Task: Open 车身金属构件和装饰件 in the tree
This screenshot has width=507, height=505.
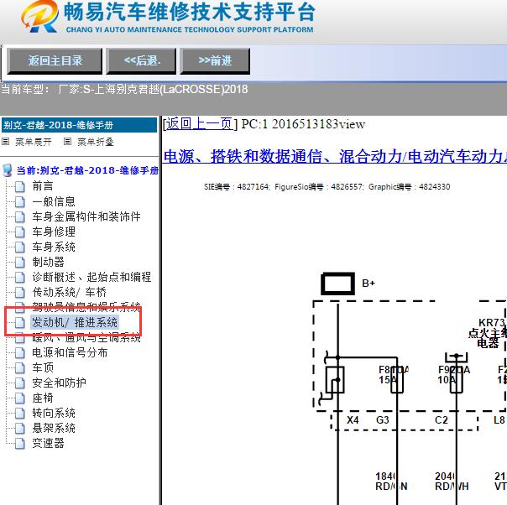Action: tap(86, 216)
